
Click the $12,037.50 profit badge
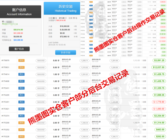(159, 68)
